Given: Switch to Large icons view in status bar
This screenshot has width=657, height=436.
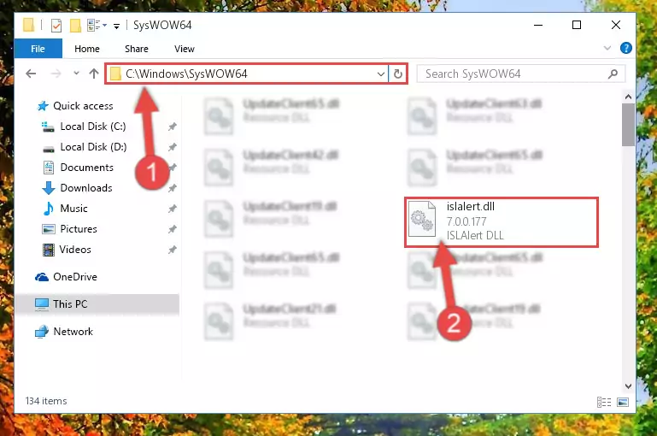Looking at the screenshot, I should coord(623,402).
